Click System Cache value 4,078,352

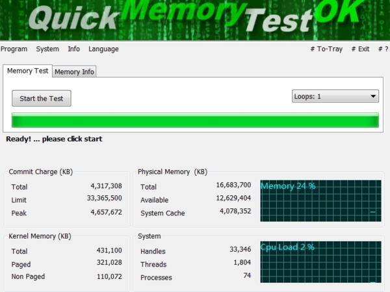pos(235,212)
